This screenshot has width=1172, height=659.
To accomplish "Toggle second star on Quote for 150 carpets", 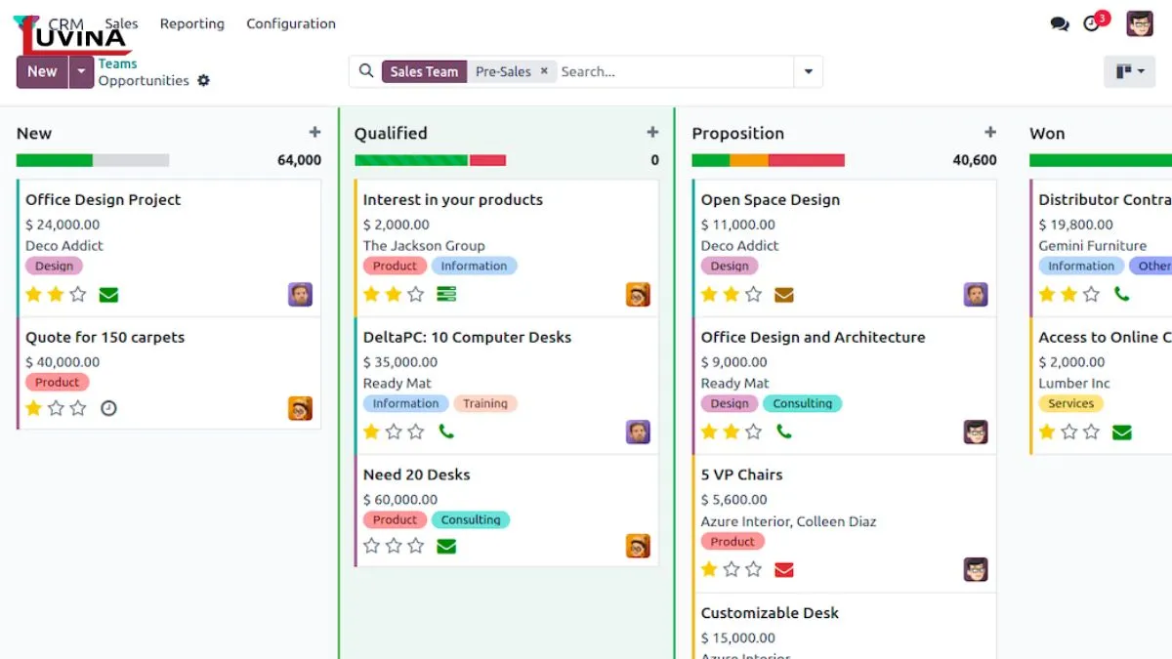I will 56,408.
